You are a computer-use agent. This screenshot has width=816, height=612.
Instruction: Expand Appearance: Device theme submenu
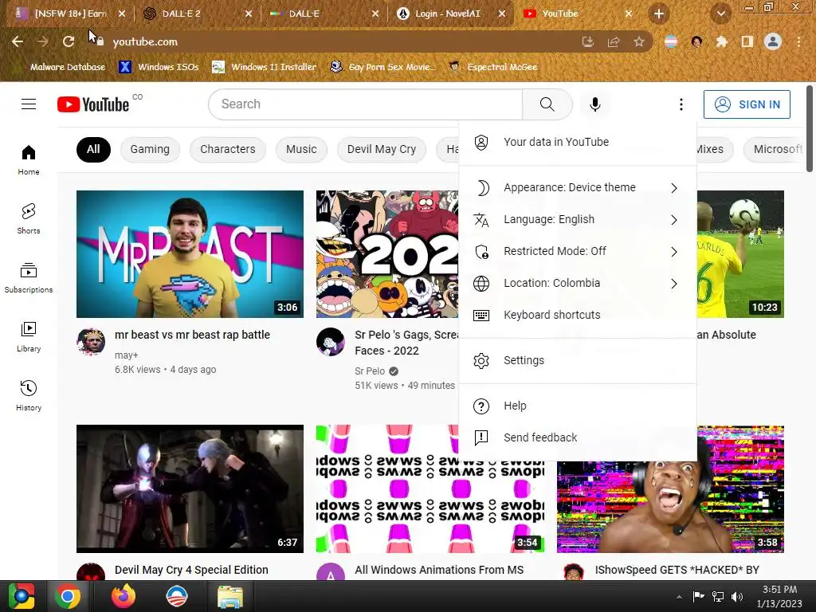coord(578,187)
